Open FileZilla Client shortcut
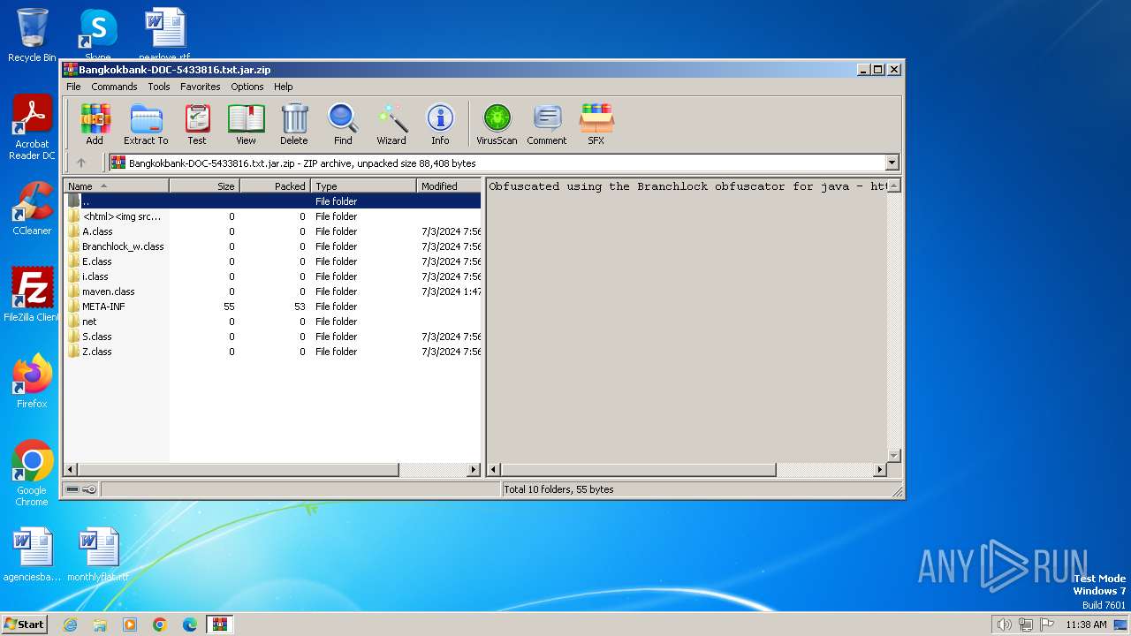The width and height of the screenshot is (1131, 636). 32,295
